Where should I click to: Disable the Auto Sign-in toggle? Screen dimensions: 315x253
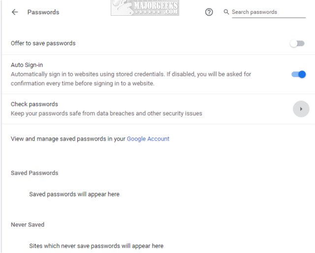(299, 74)
